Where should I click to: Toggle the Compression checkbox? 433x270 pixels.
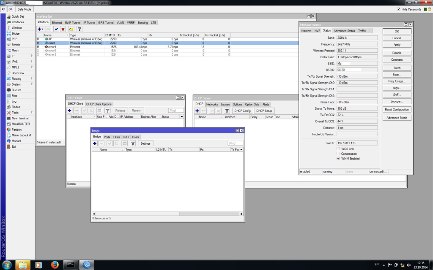(x=338, y=154)
